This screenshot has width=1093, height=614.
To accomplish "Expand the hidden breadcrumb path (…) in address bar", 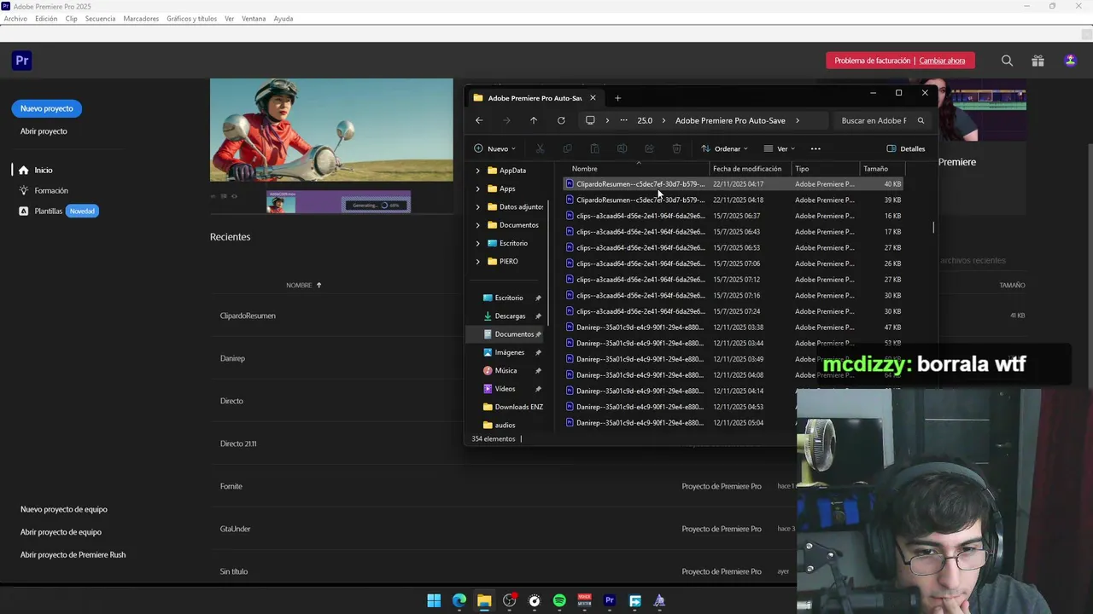I will pyautogui.click(x=623, y=120).
